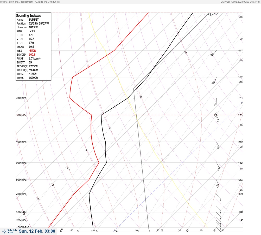Click the TH500 value '16790ft'
The width and height of the screenshot is (261, 235).
click(33, 78)
